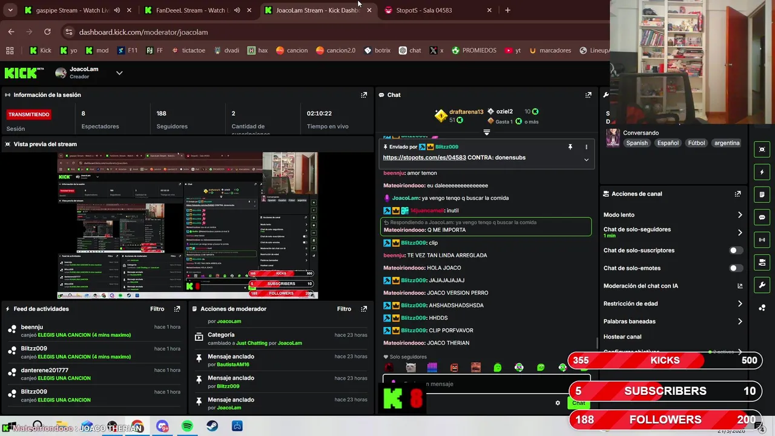775x436 pixels.
Task: Open the 'botrix' bookmark
Action: 377,50
